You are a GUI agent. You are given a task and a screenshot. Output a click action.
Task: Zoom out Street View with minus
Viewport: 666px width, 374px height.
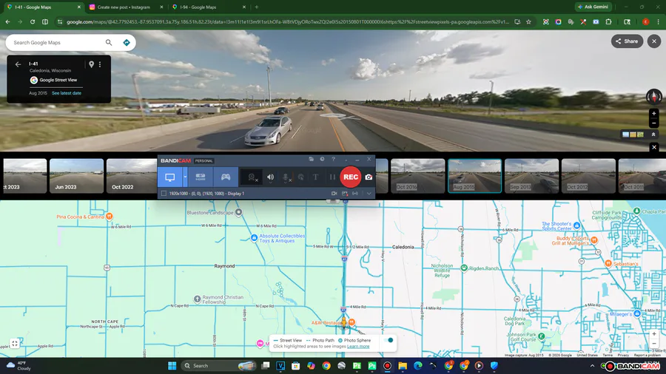coord(654,123)
